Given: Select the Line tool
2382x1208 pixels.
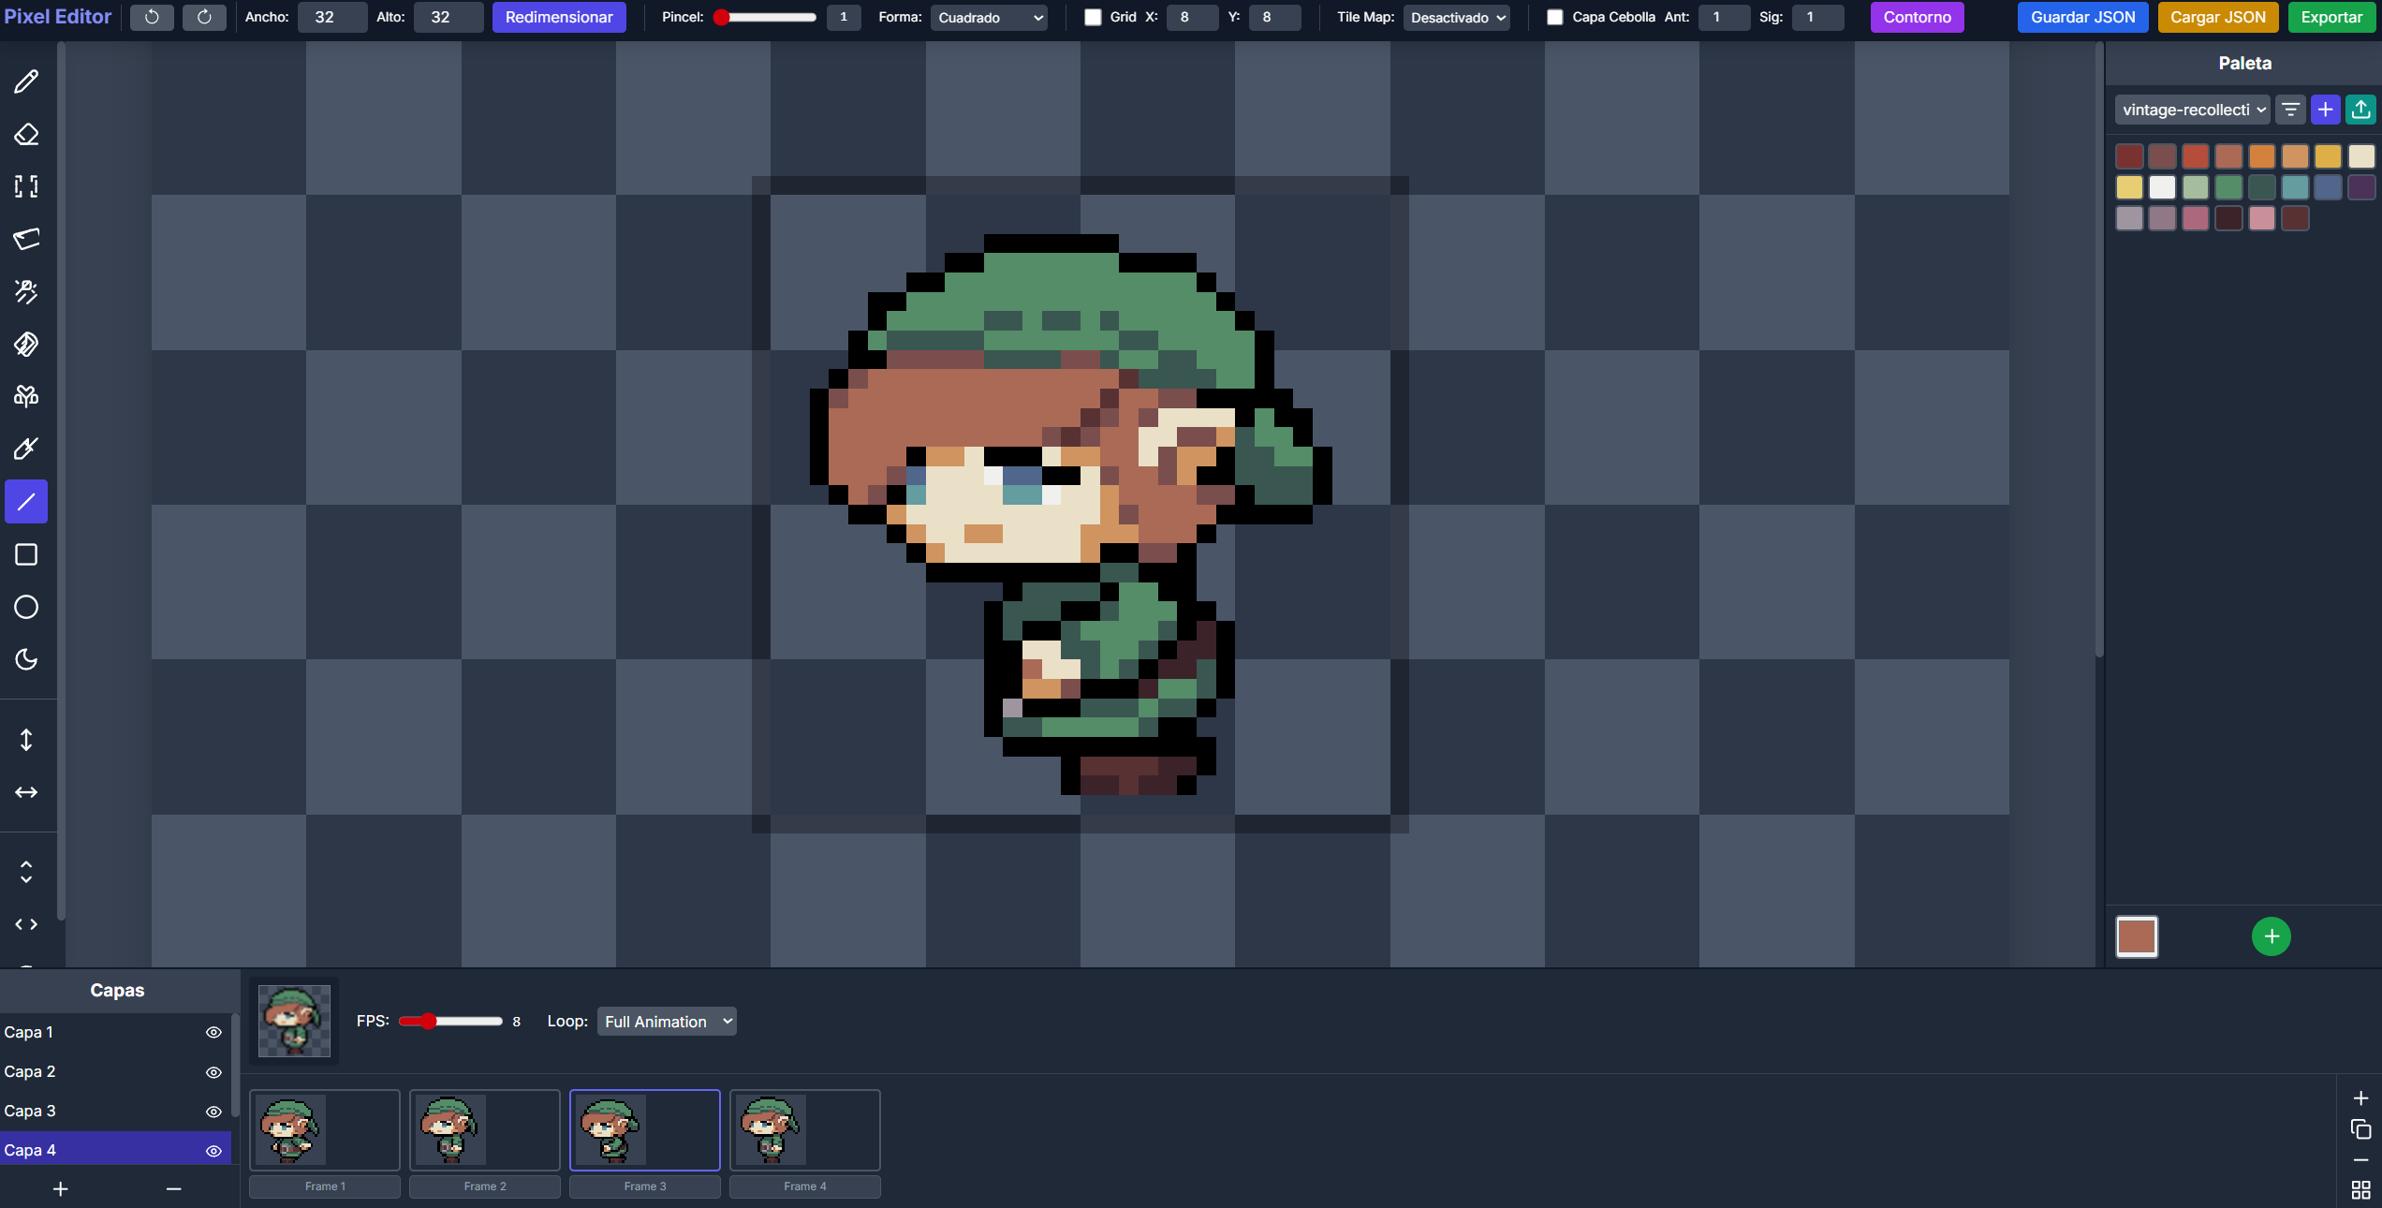Looking at the screenshot, I should [26, 502].
